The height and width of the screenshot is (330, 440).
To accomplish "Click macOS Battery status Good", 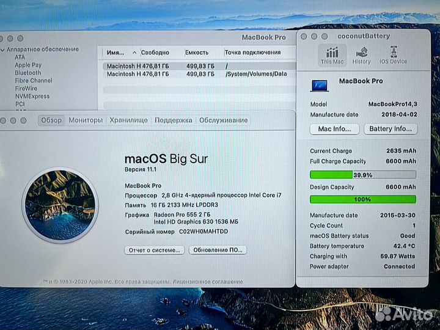I will [408, 236].
